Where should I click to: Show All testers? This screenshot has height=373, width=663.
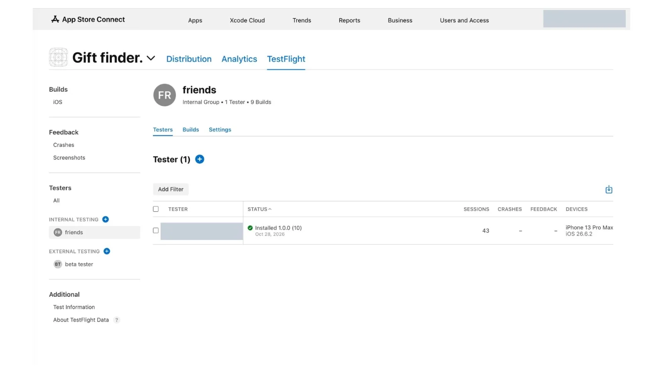click(56, 201)
